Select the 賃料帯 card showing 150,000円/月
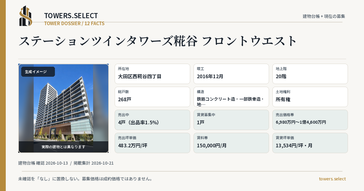Screen dimensions: 364x191 pos(231,143)
